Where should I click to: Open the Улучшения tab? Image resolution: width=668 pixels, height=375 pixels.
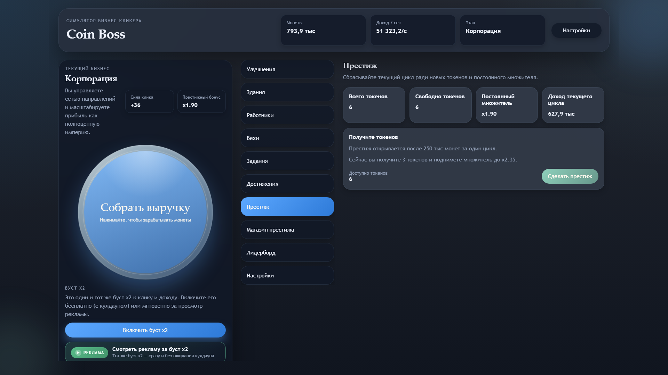tap(287, 69)
